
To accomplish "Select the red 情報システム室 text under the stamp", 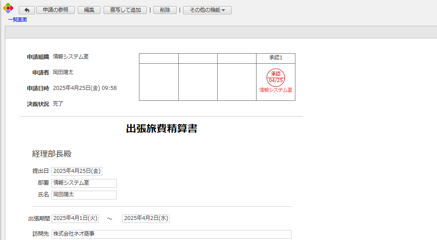I will coord(275,90).
